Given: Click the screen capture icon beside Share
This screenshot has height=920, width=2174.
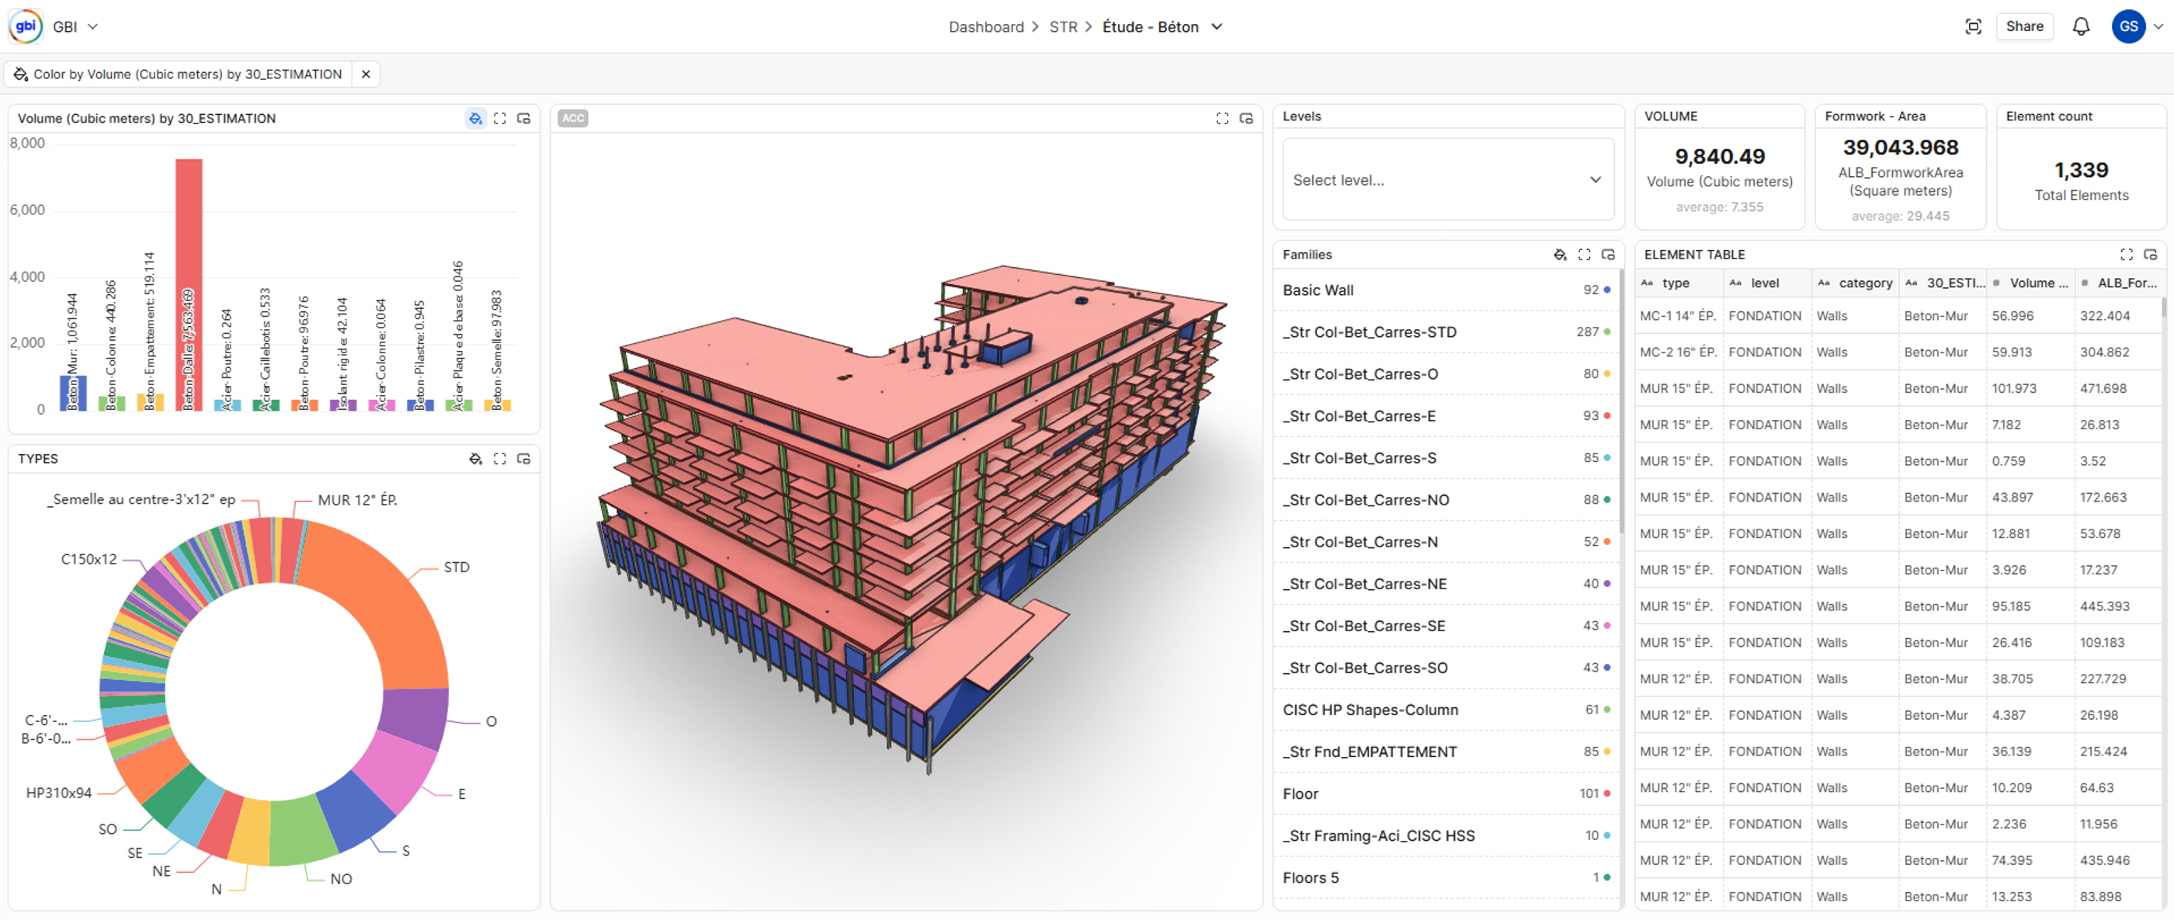Looking at the screenshot, I should (x=1973, y=26).
